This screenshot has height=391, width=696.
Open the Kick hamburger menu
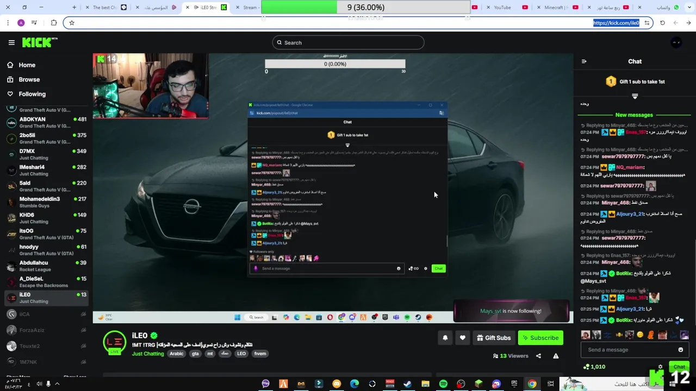coord(11,42)
